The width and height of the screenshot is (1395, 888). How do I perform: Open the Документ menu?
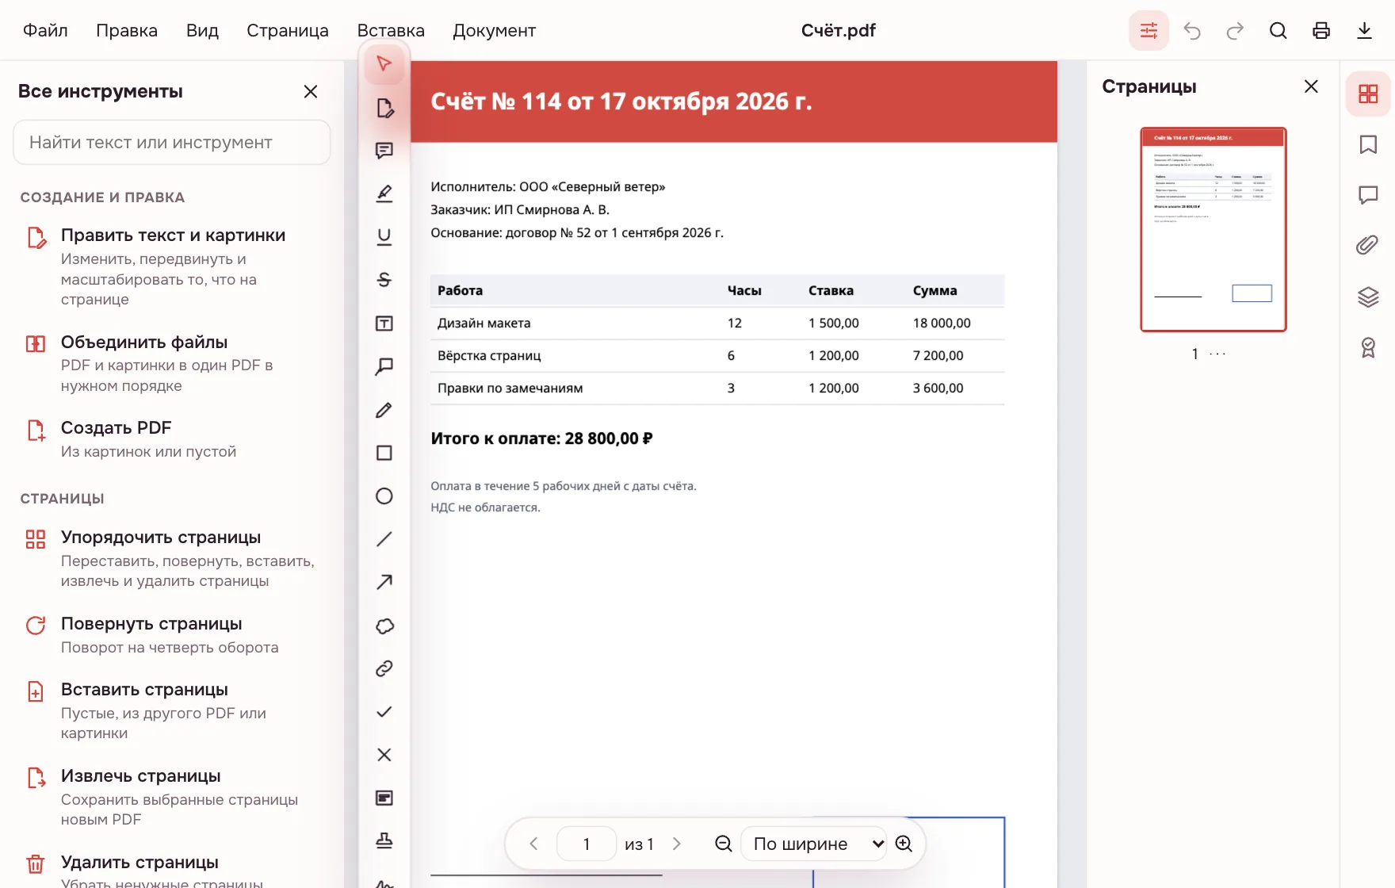coord(495,30)
